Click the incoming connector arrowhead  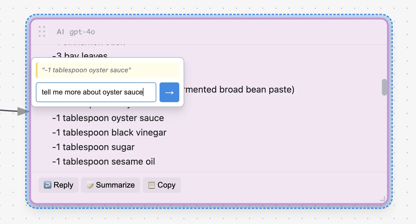coord(23,111)
